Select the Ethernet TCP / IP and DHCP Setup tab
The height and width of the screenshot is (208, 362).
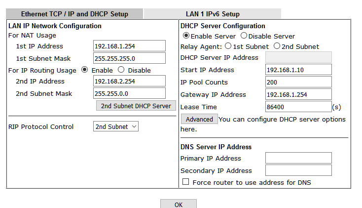click(74, 14)
